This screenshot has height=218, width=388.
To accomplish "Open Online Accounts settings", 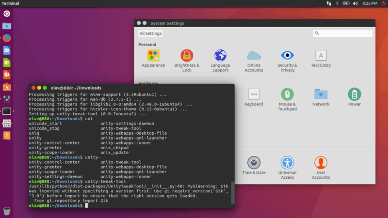I will pos(254,61).
